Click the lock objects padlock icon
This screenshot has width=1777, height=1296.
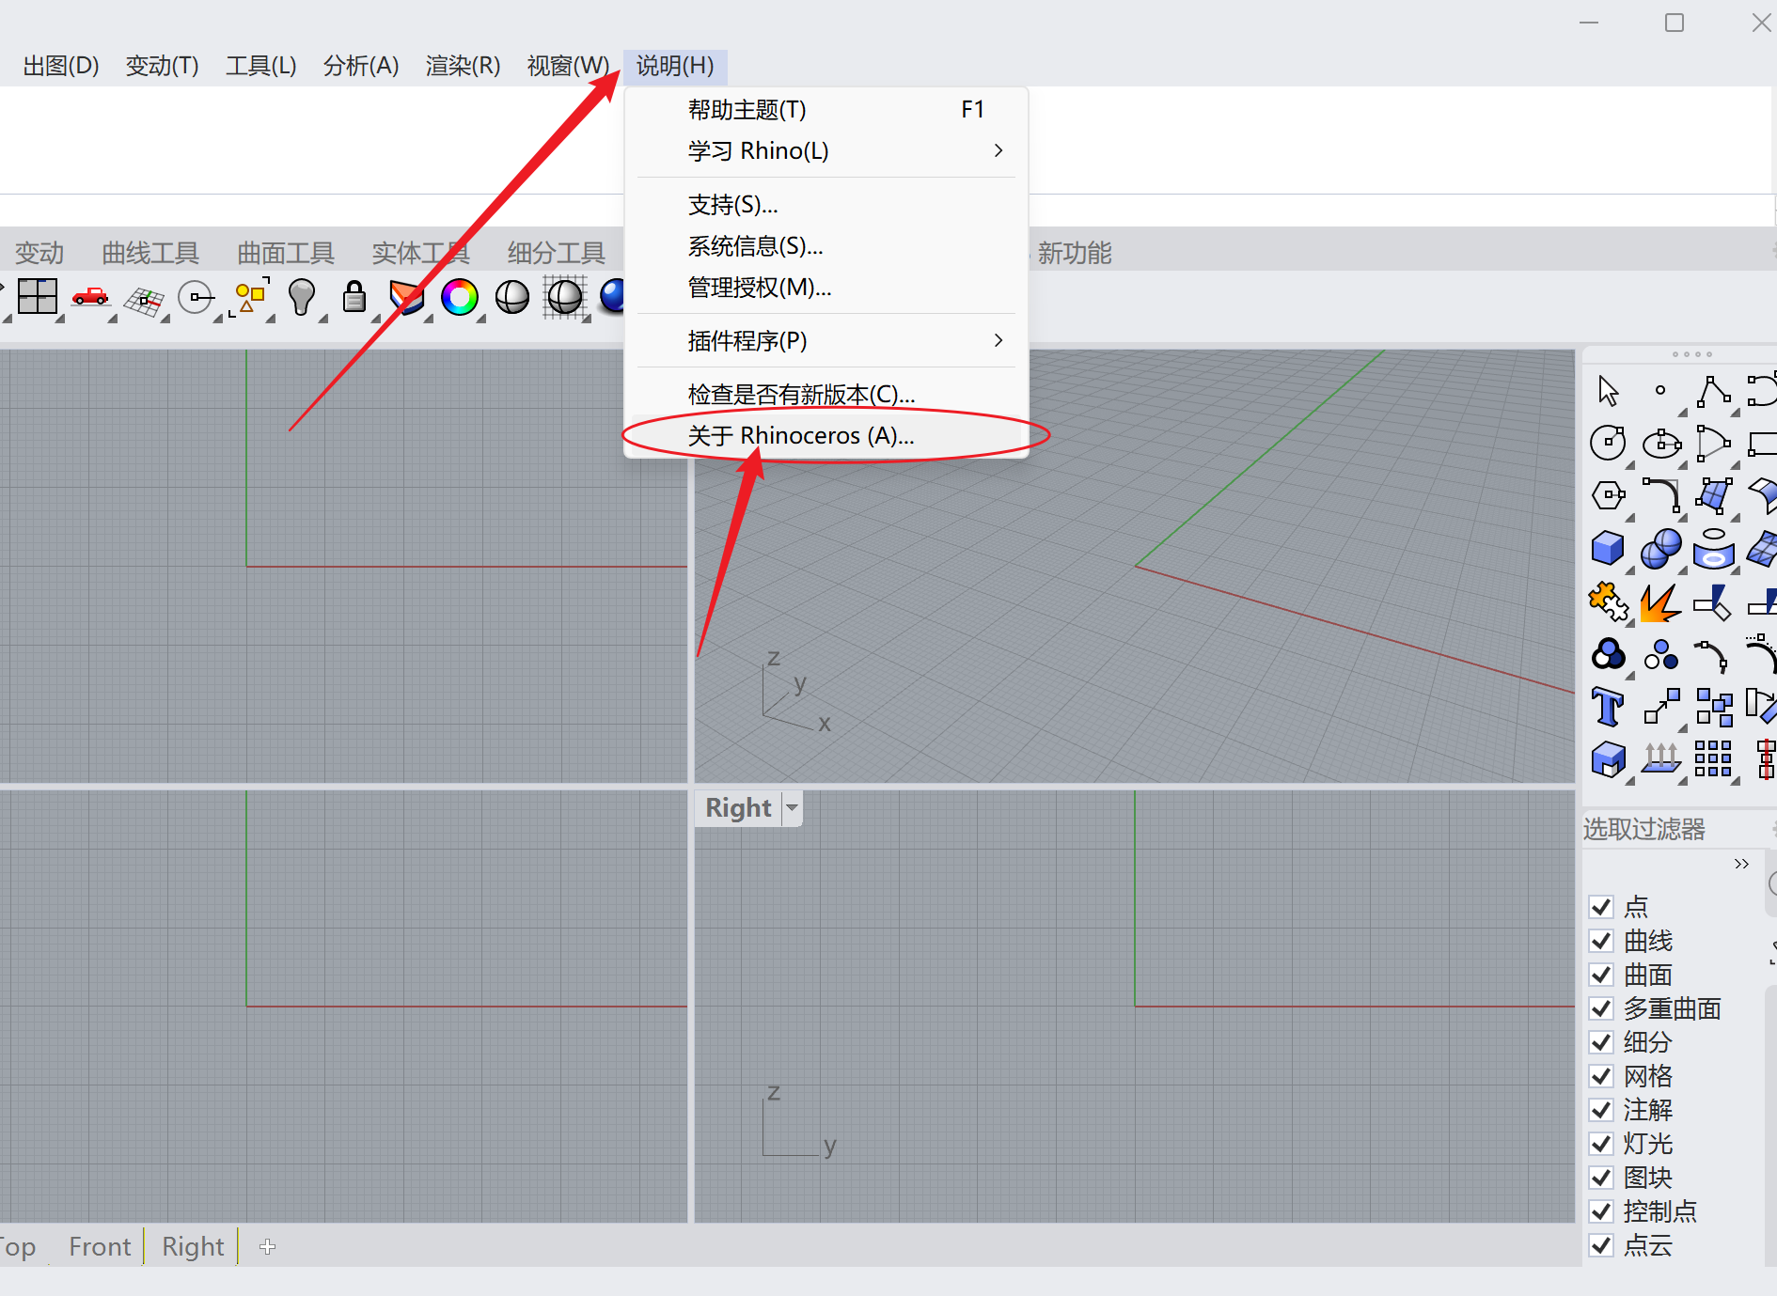coord(354,297)
